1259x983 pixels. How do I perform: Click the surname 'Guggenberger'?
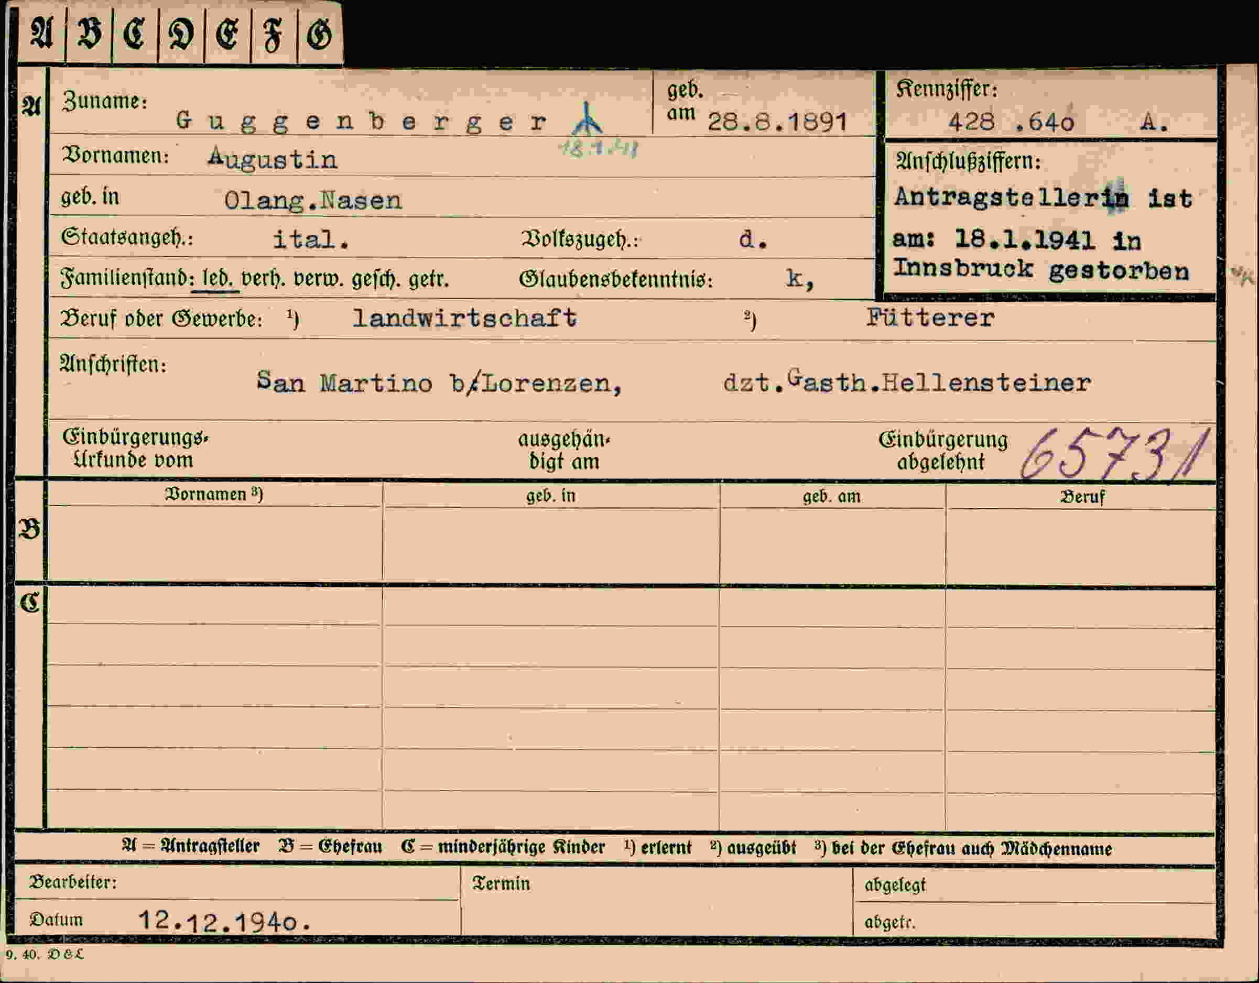(362, 122)
